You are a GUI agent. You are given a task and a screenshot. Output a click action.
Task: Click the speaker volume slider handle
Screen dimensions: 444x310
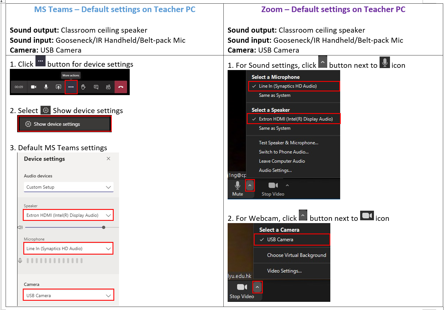[x=104, y=227]
